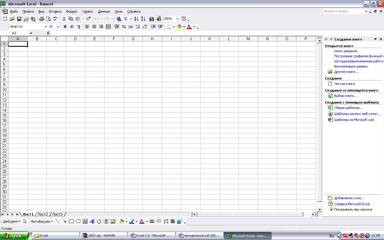Toggle align left
This screenshot has height=240, width=384.
pos(87,27)
